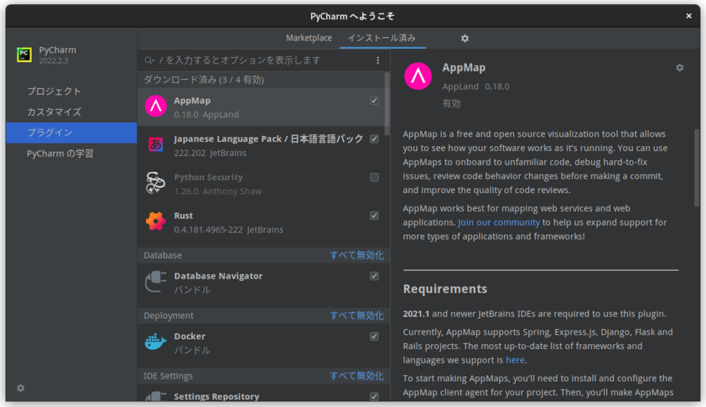Select Settings Repository plugin name

click(216, 397)
